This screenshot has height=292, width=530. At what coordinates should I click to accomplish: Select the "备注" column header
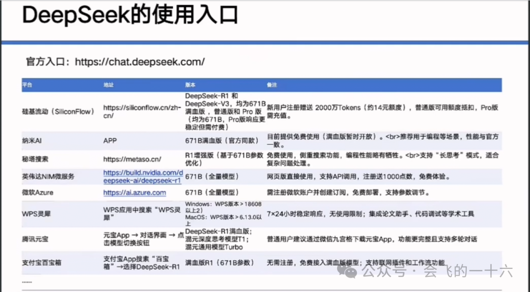[x=272, y=85]
